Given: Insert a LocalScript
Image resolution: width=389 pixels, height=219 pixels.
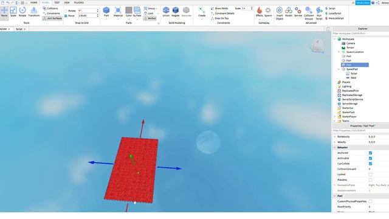Looking at the screenshot, I should [333, 13].
